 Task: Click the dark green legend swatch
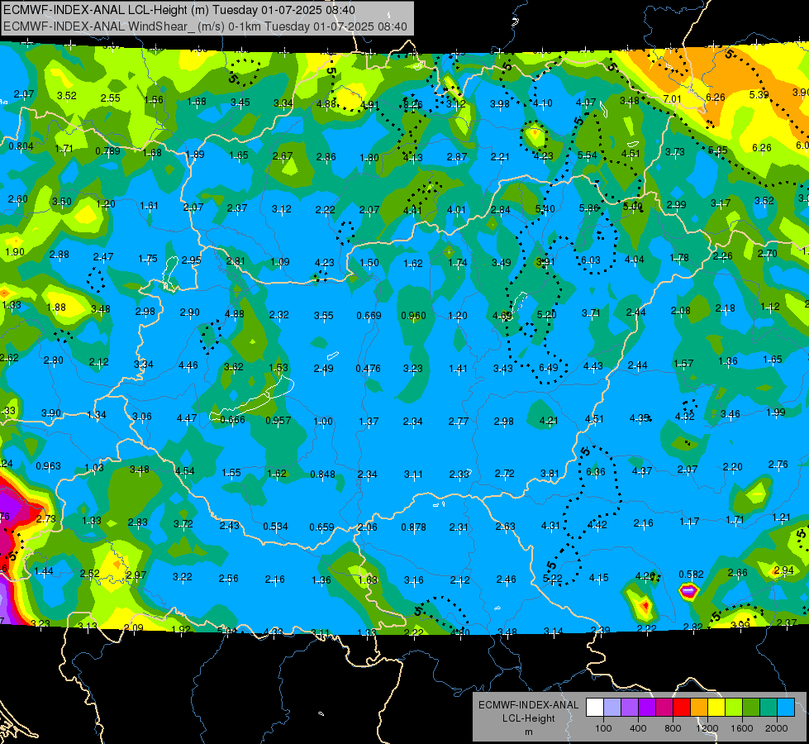pyautogui.click(x=750, y=708)
